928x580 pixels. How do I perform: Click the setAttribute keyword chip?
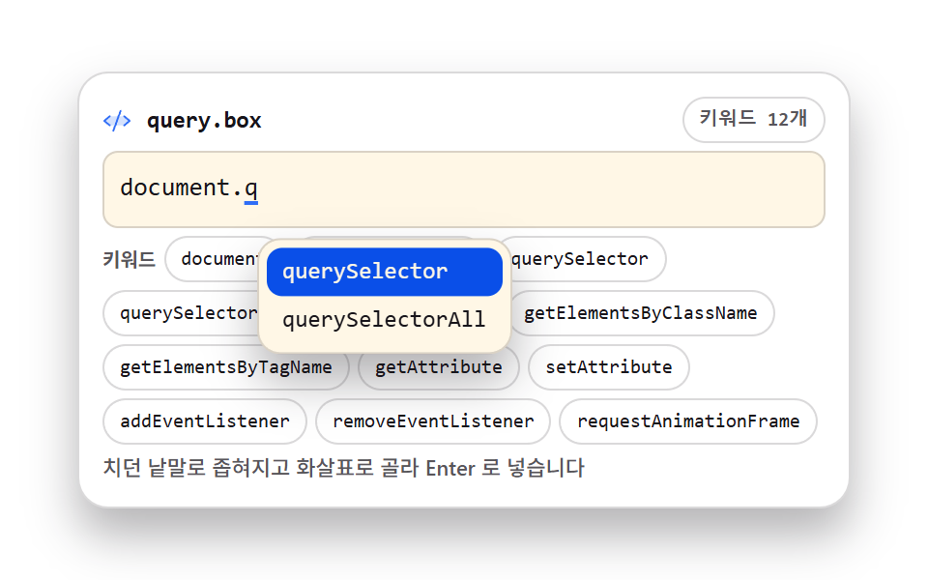coord(608,367)
